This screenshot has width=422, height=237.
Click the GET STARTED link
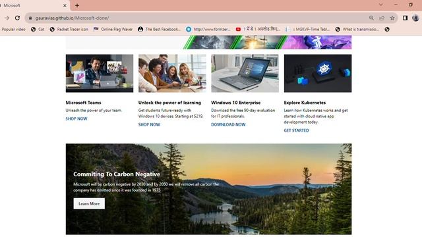[x=296, y=130]
